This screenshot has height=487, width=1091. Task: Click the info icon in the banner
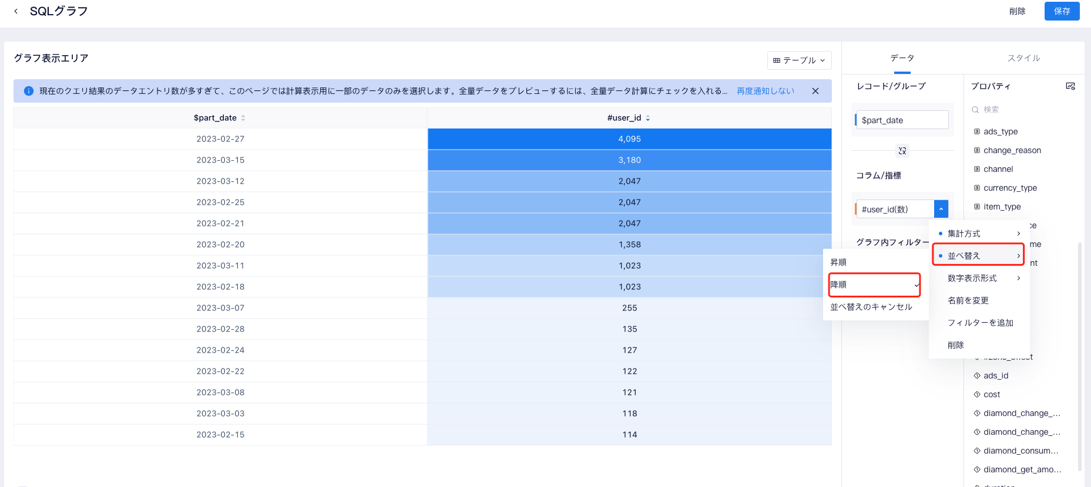tap(28, 91)
